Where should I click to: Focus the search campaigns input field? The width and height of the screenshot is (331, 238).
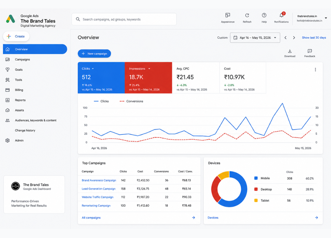(124, 19)
